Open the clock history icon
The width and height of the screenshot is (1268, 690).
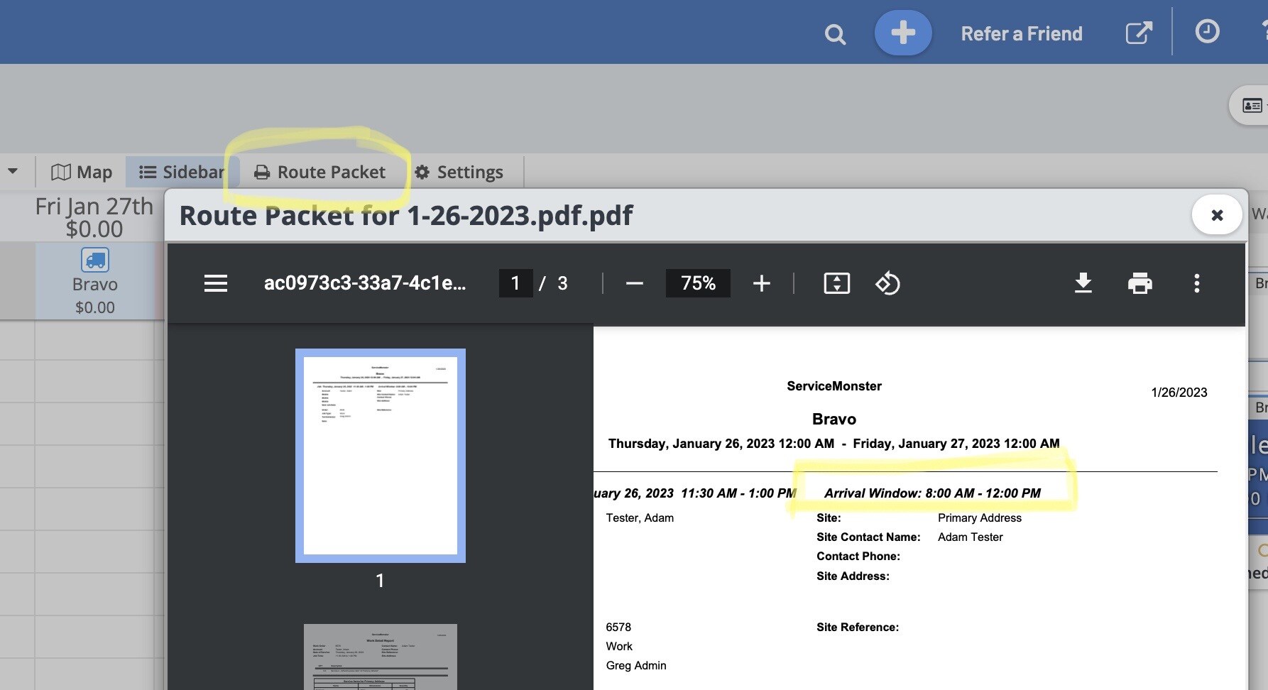1207,32
